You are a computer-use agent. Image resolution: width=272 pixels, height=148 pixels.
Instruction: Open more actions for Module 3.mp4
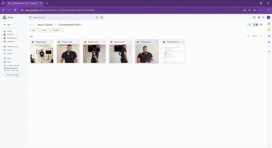104,42
